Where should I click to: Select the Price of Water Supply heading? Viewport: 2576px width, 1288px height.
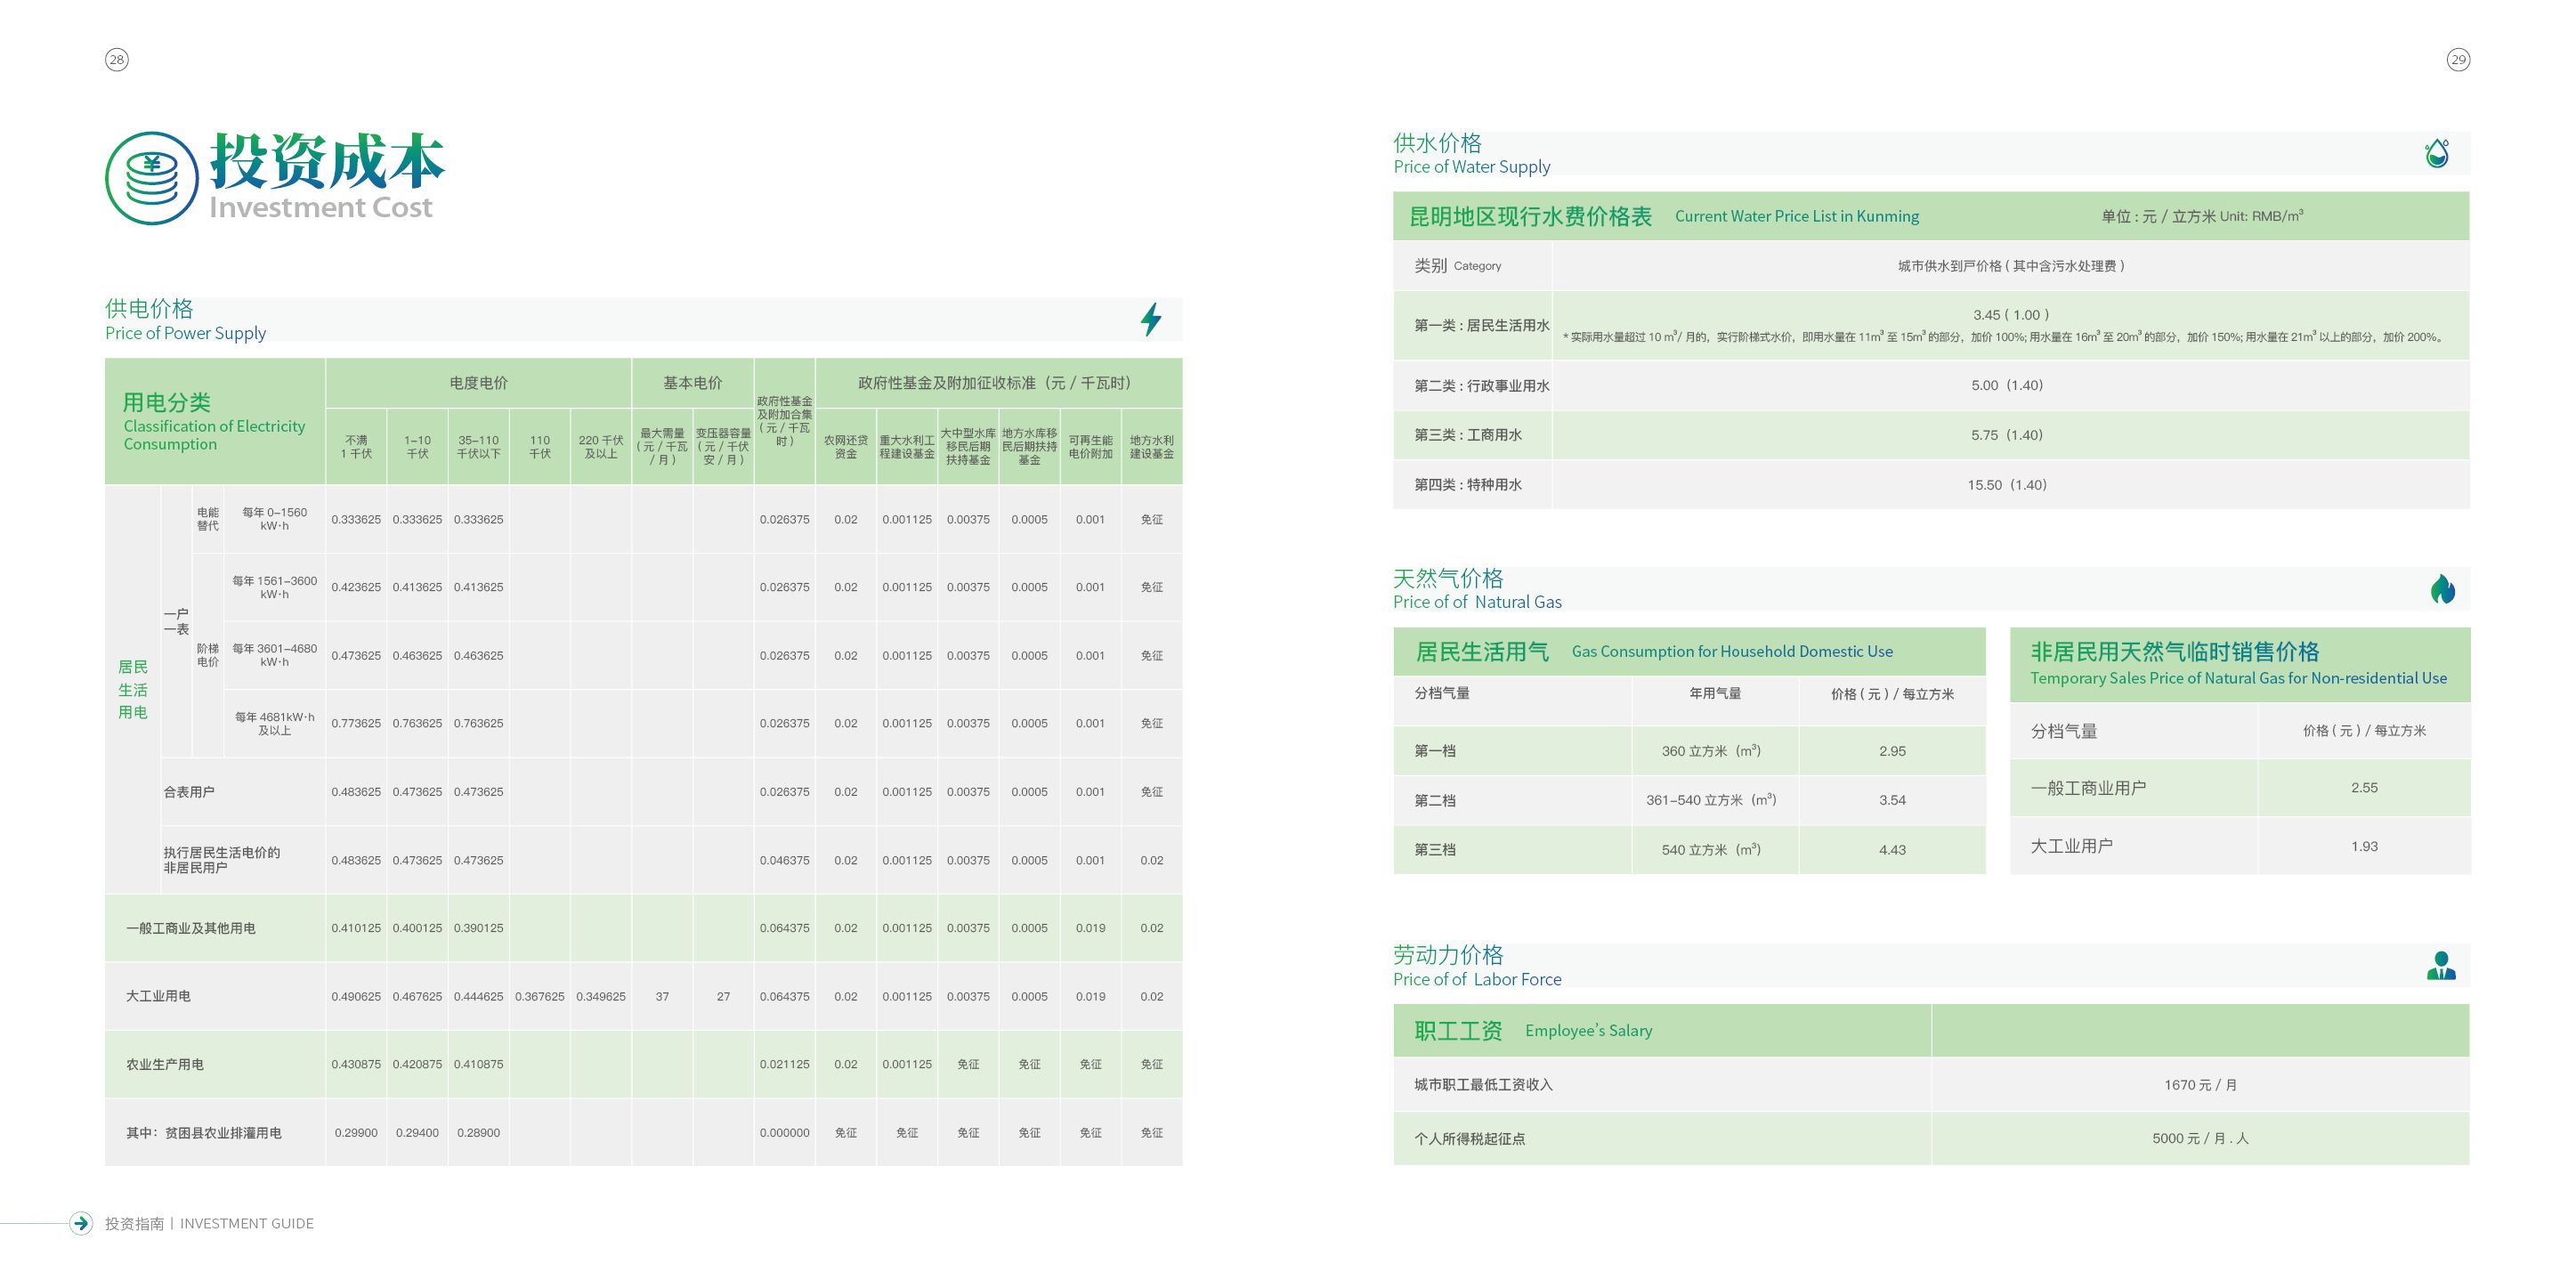pos(1472,167)
